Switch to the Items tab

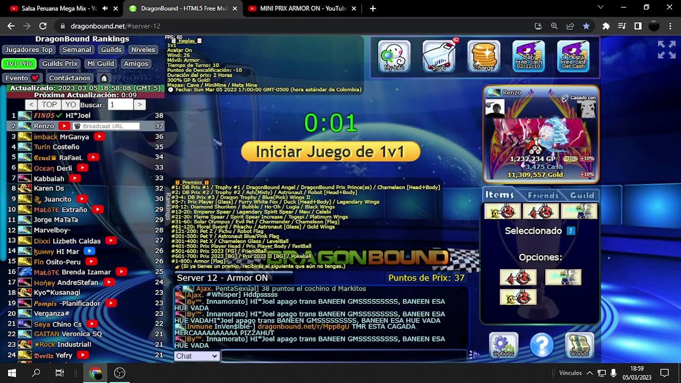(499, 195)
